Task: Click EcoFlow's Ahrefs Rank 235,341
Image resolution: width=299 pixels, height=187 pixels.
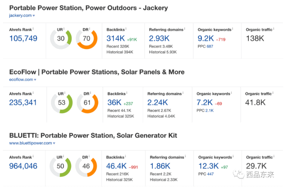Action: (x=23, y=102)
